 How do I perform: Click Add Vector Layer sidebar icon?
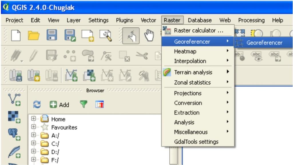14,100
